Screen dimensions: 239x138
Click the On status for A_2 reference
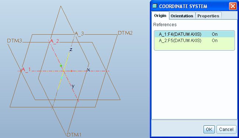(215, 41)
